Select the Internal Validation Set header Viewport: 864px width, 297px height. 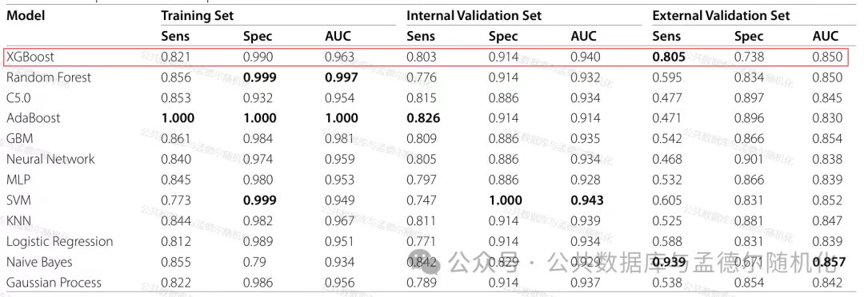click(474, 15)
